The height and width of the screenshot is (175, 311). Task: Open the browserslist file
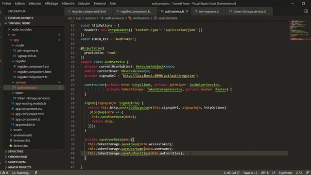pos(21,140)
